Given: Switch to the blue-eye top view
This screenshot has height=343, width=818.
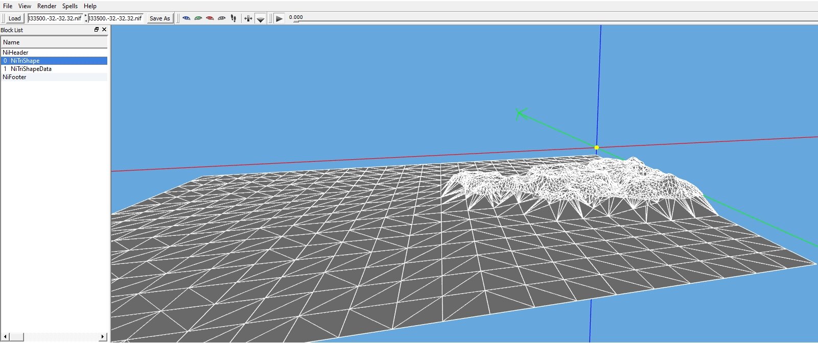Looking at the screenshot, I should pos(186,18).
